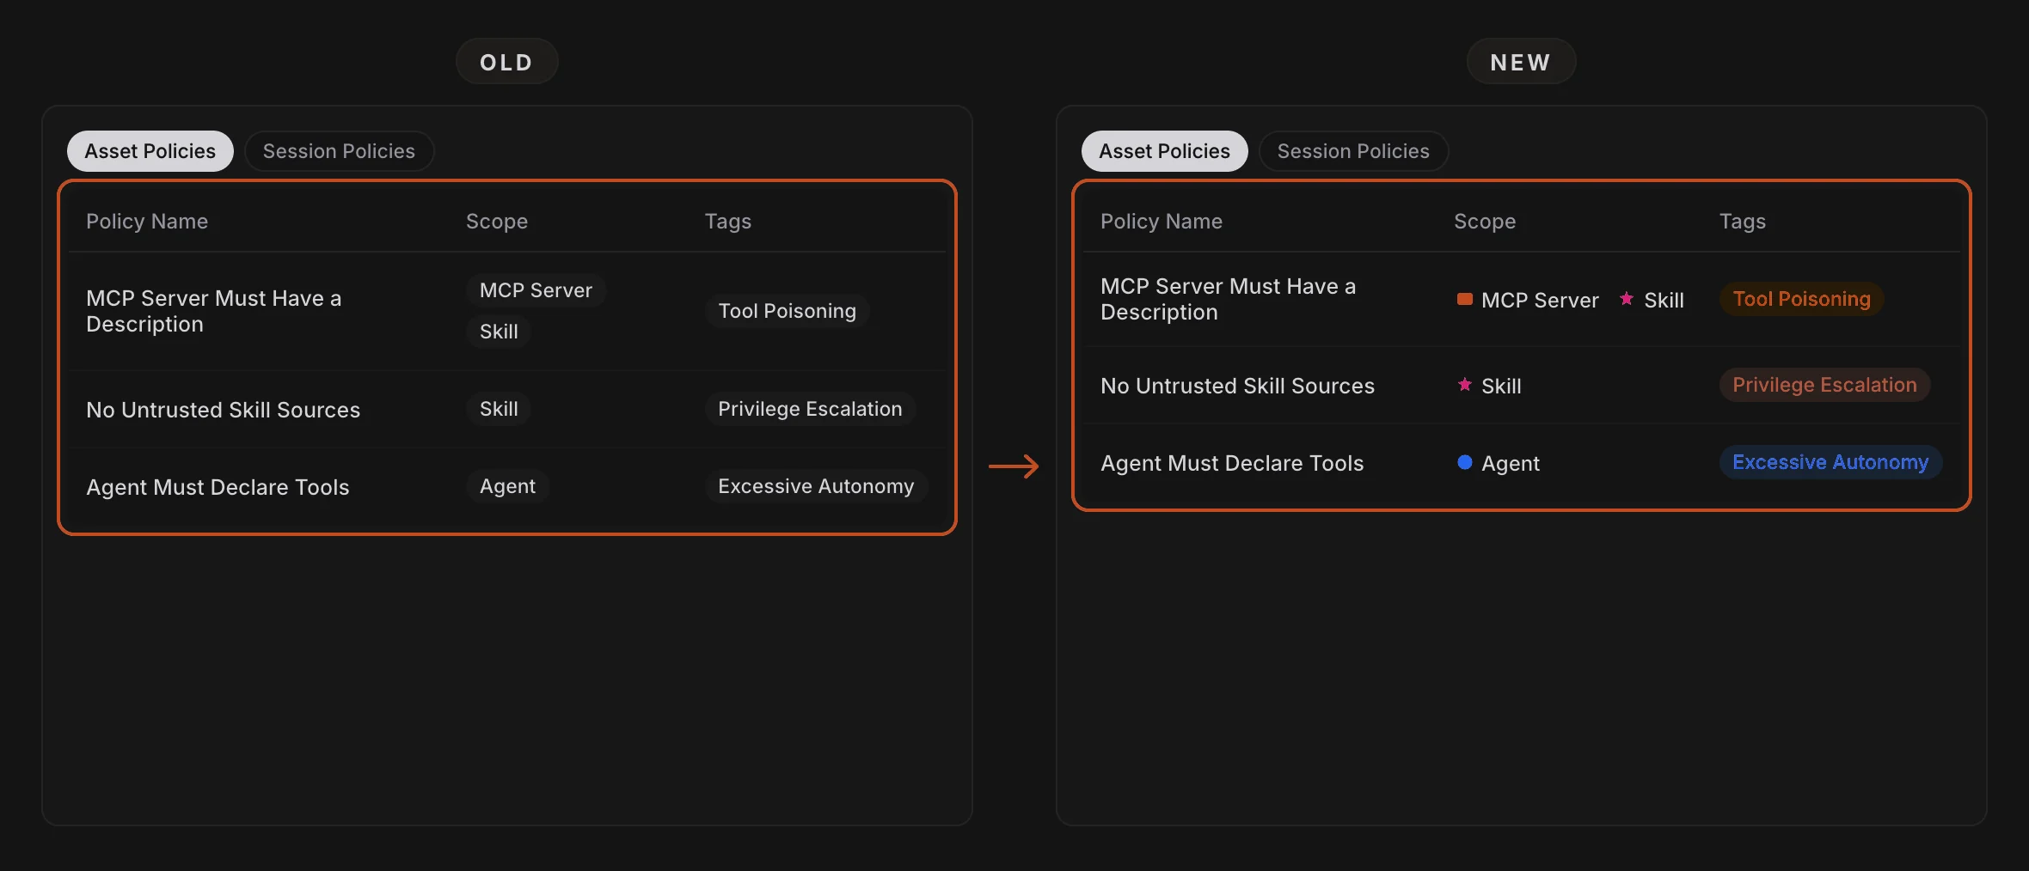Click Skill label in NEW MCP Server row
Screen dimensions: 2029x871
click(x=1664, y=300)
